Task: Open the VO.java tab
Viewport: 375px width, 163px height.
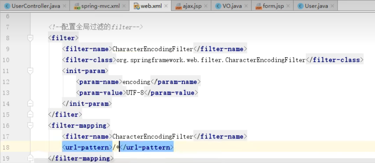Action: point(231,6)
